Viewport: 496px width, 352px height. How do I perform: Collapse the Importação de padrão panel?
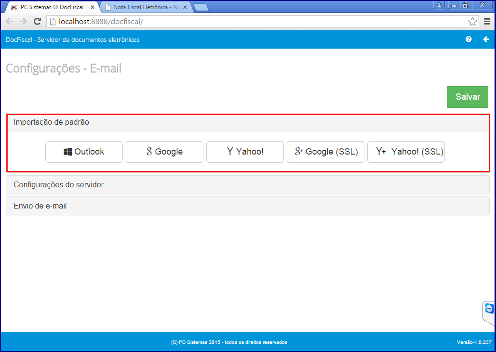pyautogui.click(x=248, y=122)
